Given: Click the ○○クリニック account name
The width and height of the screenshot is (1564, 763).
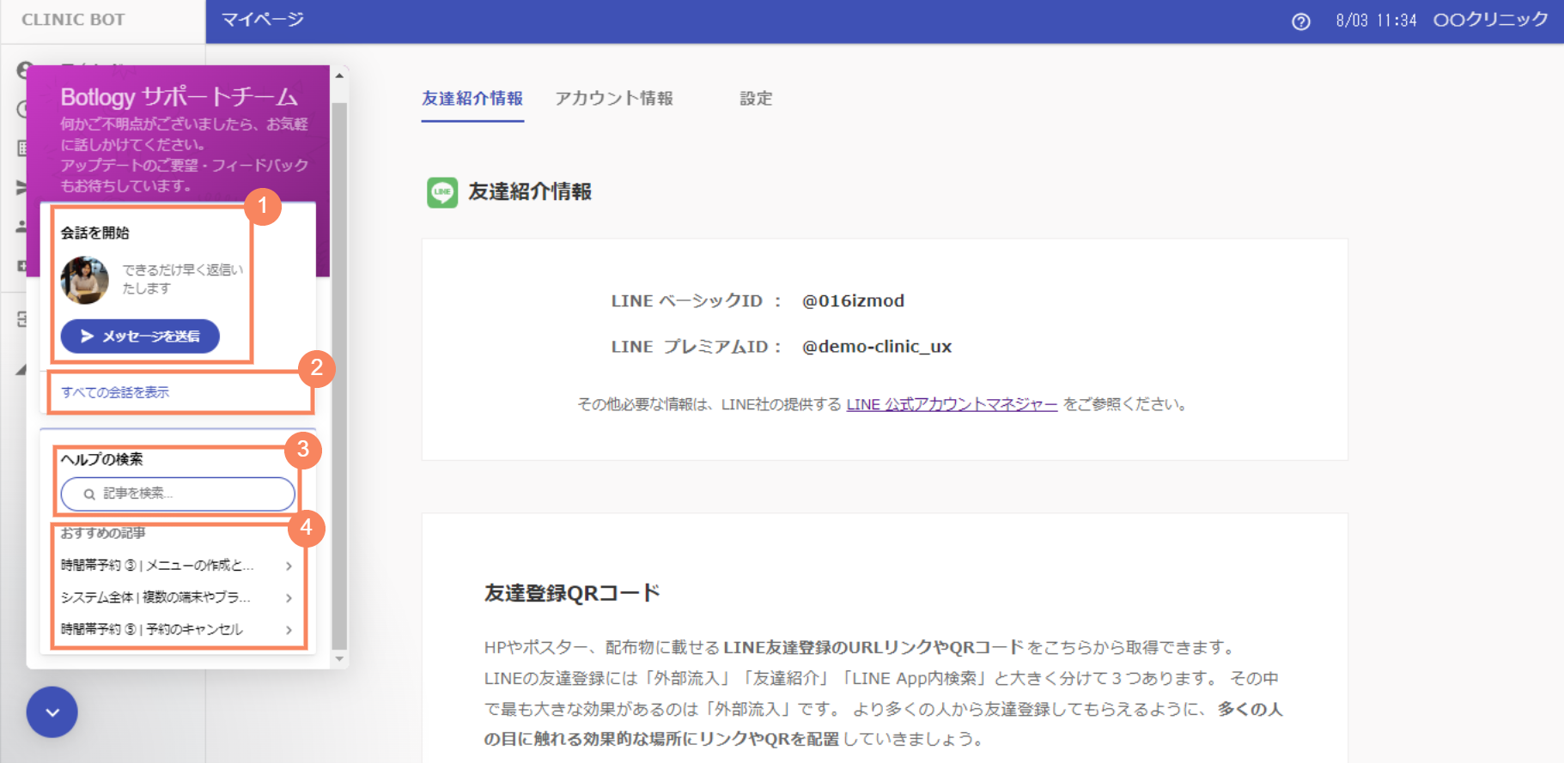Looking at the screenshot, I should point(1491,20).
